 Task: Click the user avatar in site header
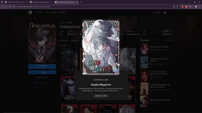tap(170, 12)
